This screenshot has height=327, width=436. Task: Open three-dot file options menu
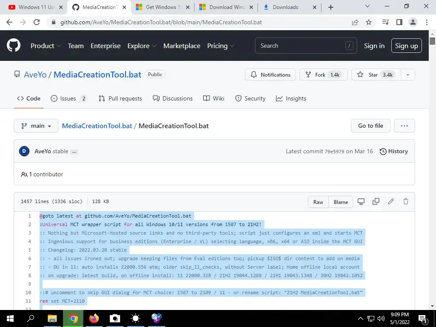coord(404,126)
